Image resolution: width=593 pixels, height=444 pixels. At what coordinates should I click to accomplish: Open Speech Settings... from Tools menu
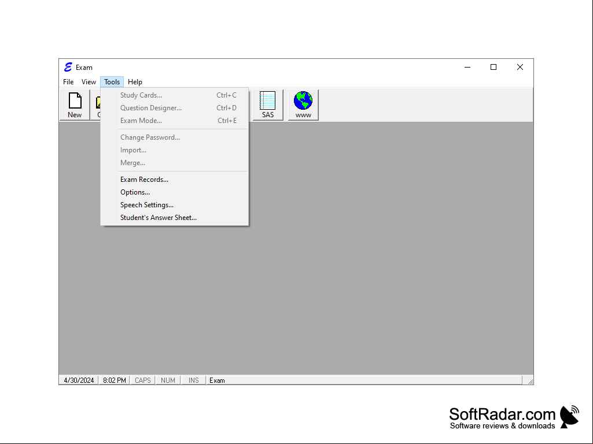[175, 205]
